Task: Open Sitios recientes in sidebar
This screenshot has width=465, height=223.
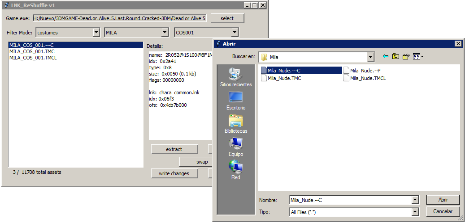Action: point(236,77)
